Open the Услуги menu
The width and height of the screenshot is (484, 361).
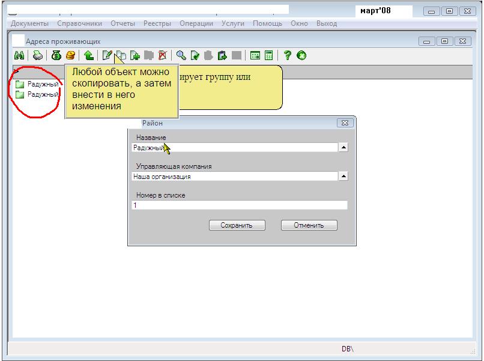pos(233,23)
